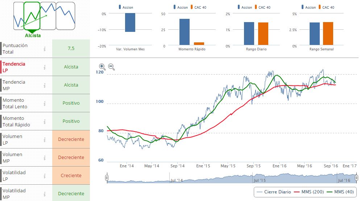Click the zoom in magnifier icon
The height and width of the screenshot is (201, 360).
[102, 67]
